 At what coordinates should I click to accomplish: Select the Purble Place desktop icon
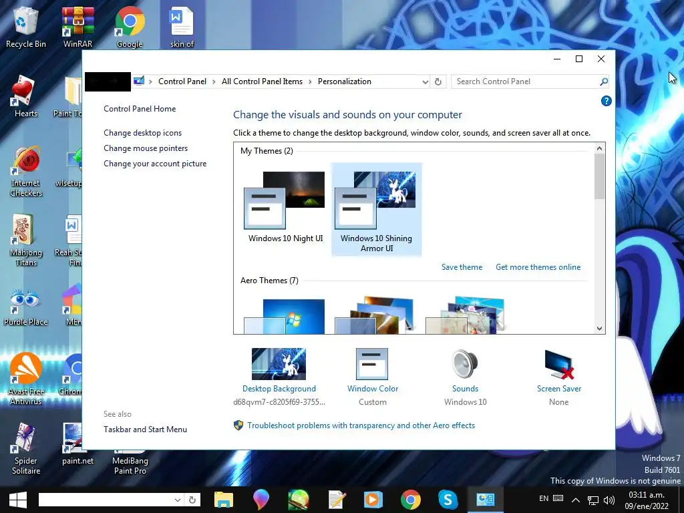click(x=26, y=307)
